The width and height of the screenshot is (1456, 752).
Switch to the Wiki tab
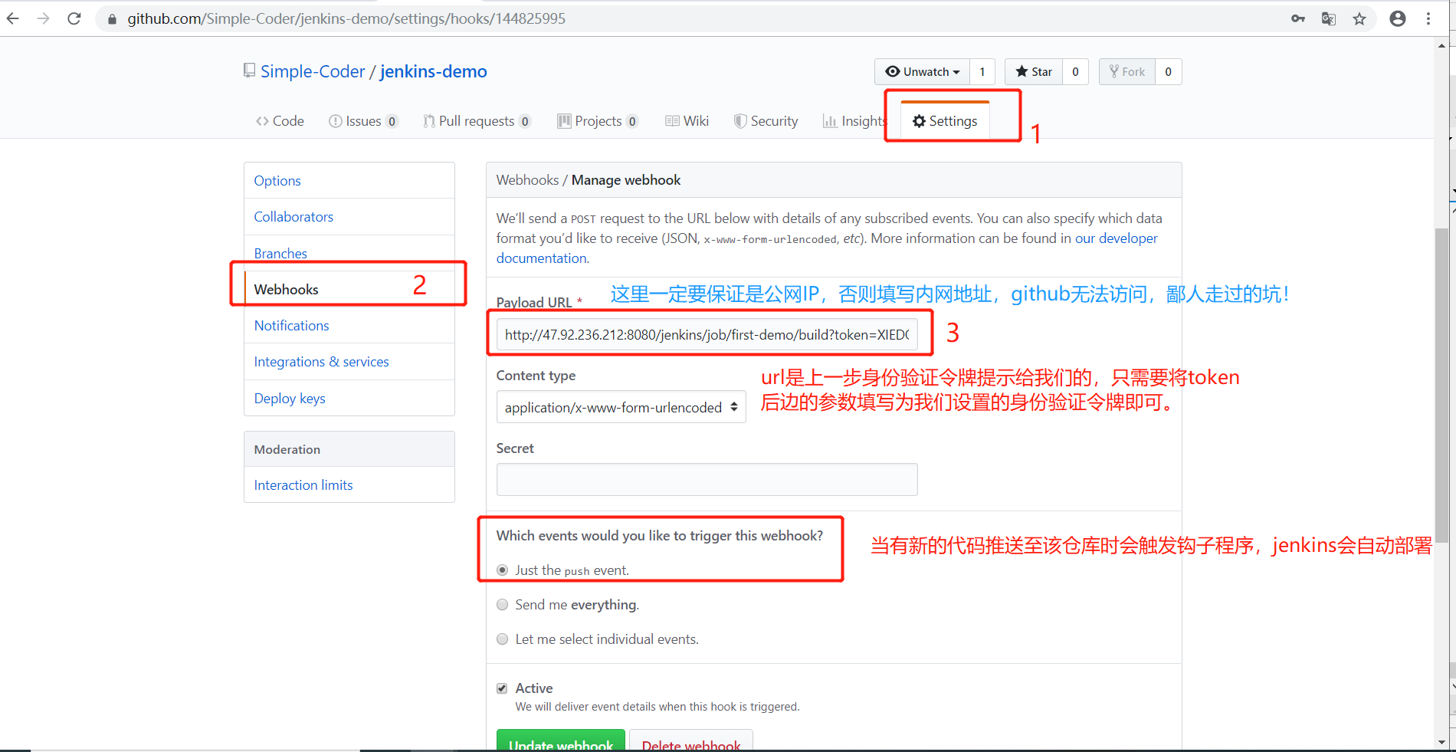[x=687, y=121]
